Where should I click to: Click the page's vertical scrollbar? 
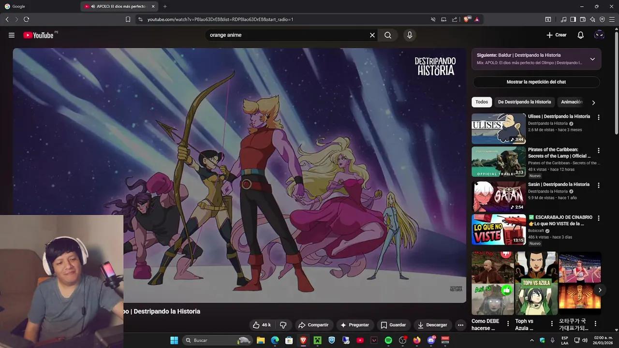click(616, 82)
